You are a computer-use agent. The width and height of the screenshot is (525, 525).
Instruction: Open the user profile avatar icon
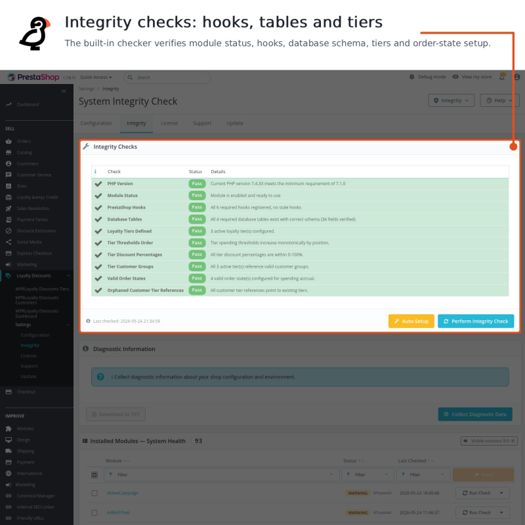[517, 77]
